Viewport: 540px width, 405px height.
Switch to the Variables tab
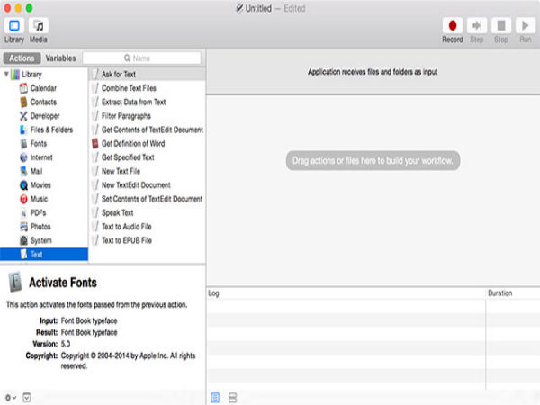[60, 58]
